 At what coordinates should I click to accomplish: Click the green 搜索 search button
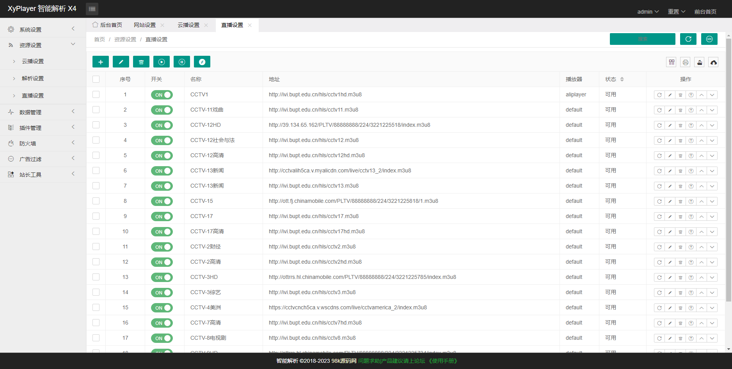(x=642, y=39)
